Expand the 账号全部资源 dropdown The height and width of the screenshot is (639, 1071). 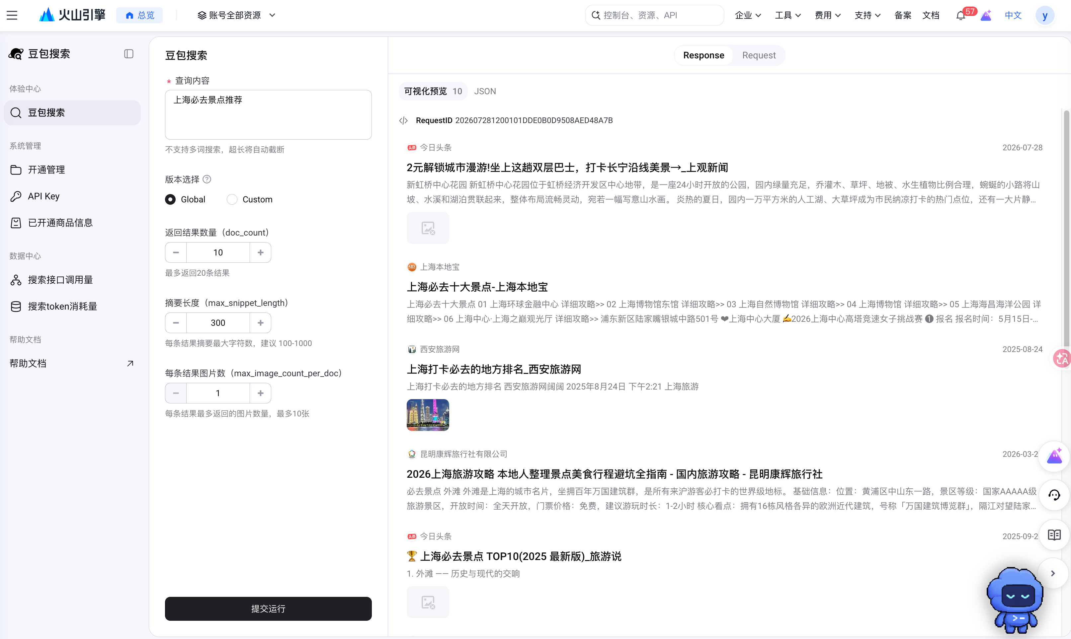(x=236, y=16)
